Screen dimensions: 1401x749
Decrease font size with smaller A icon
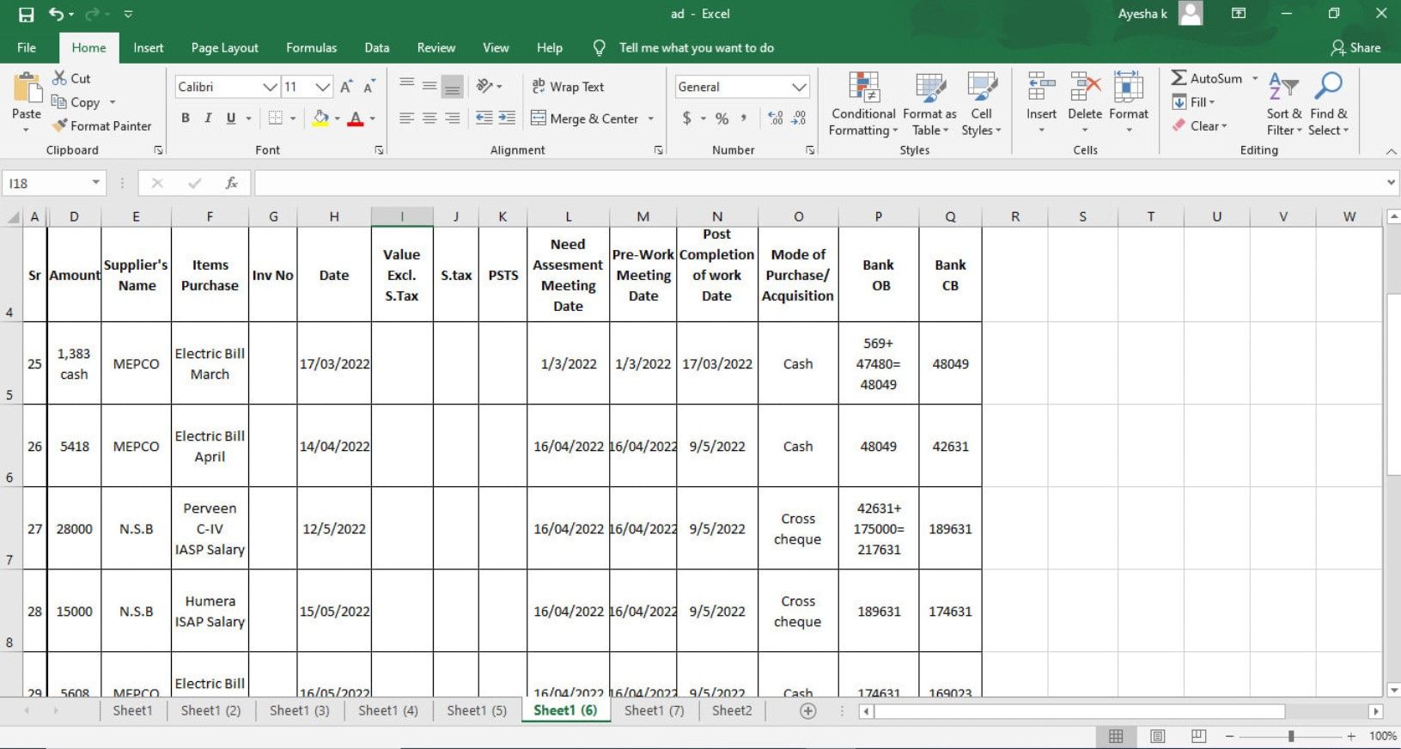point(369,87)
